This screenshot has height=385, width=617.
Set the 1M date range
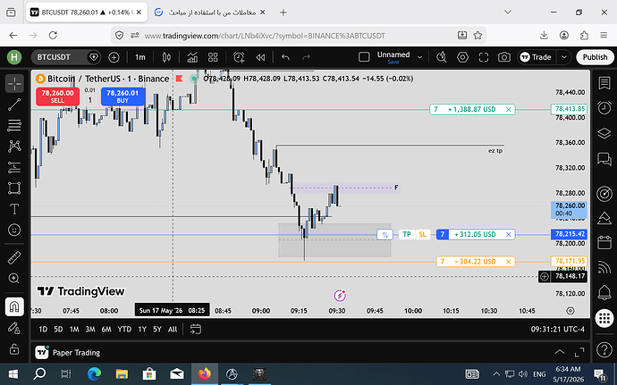coord(74,329)
